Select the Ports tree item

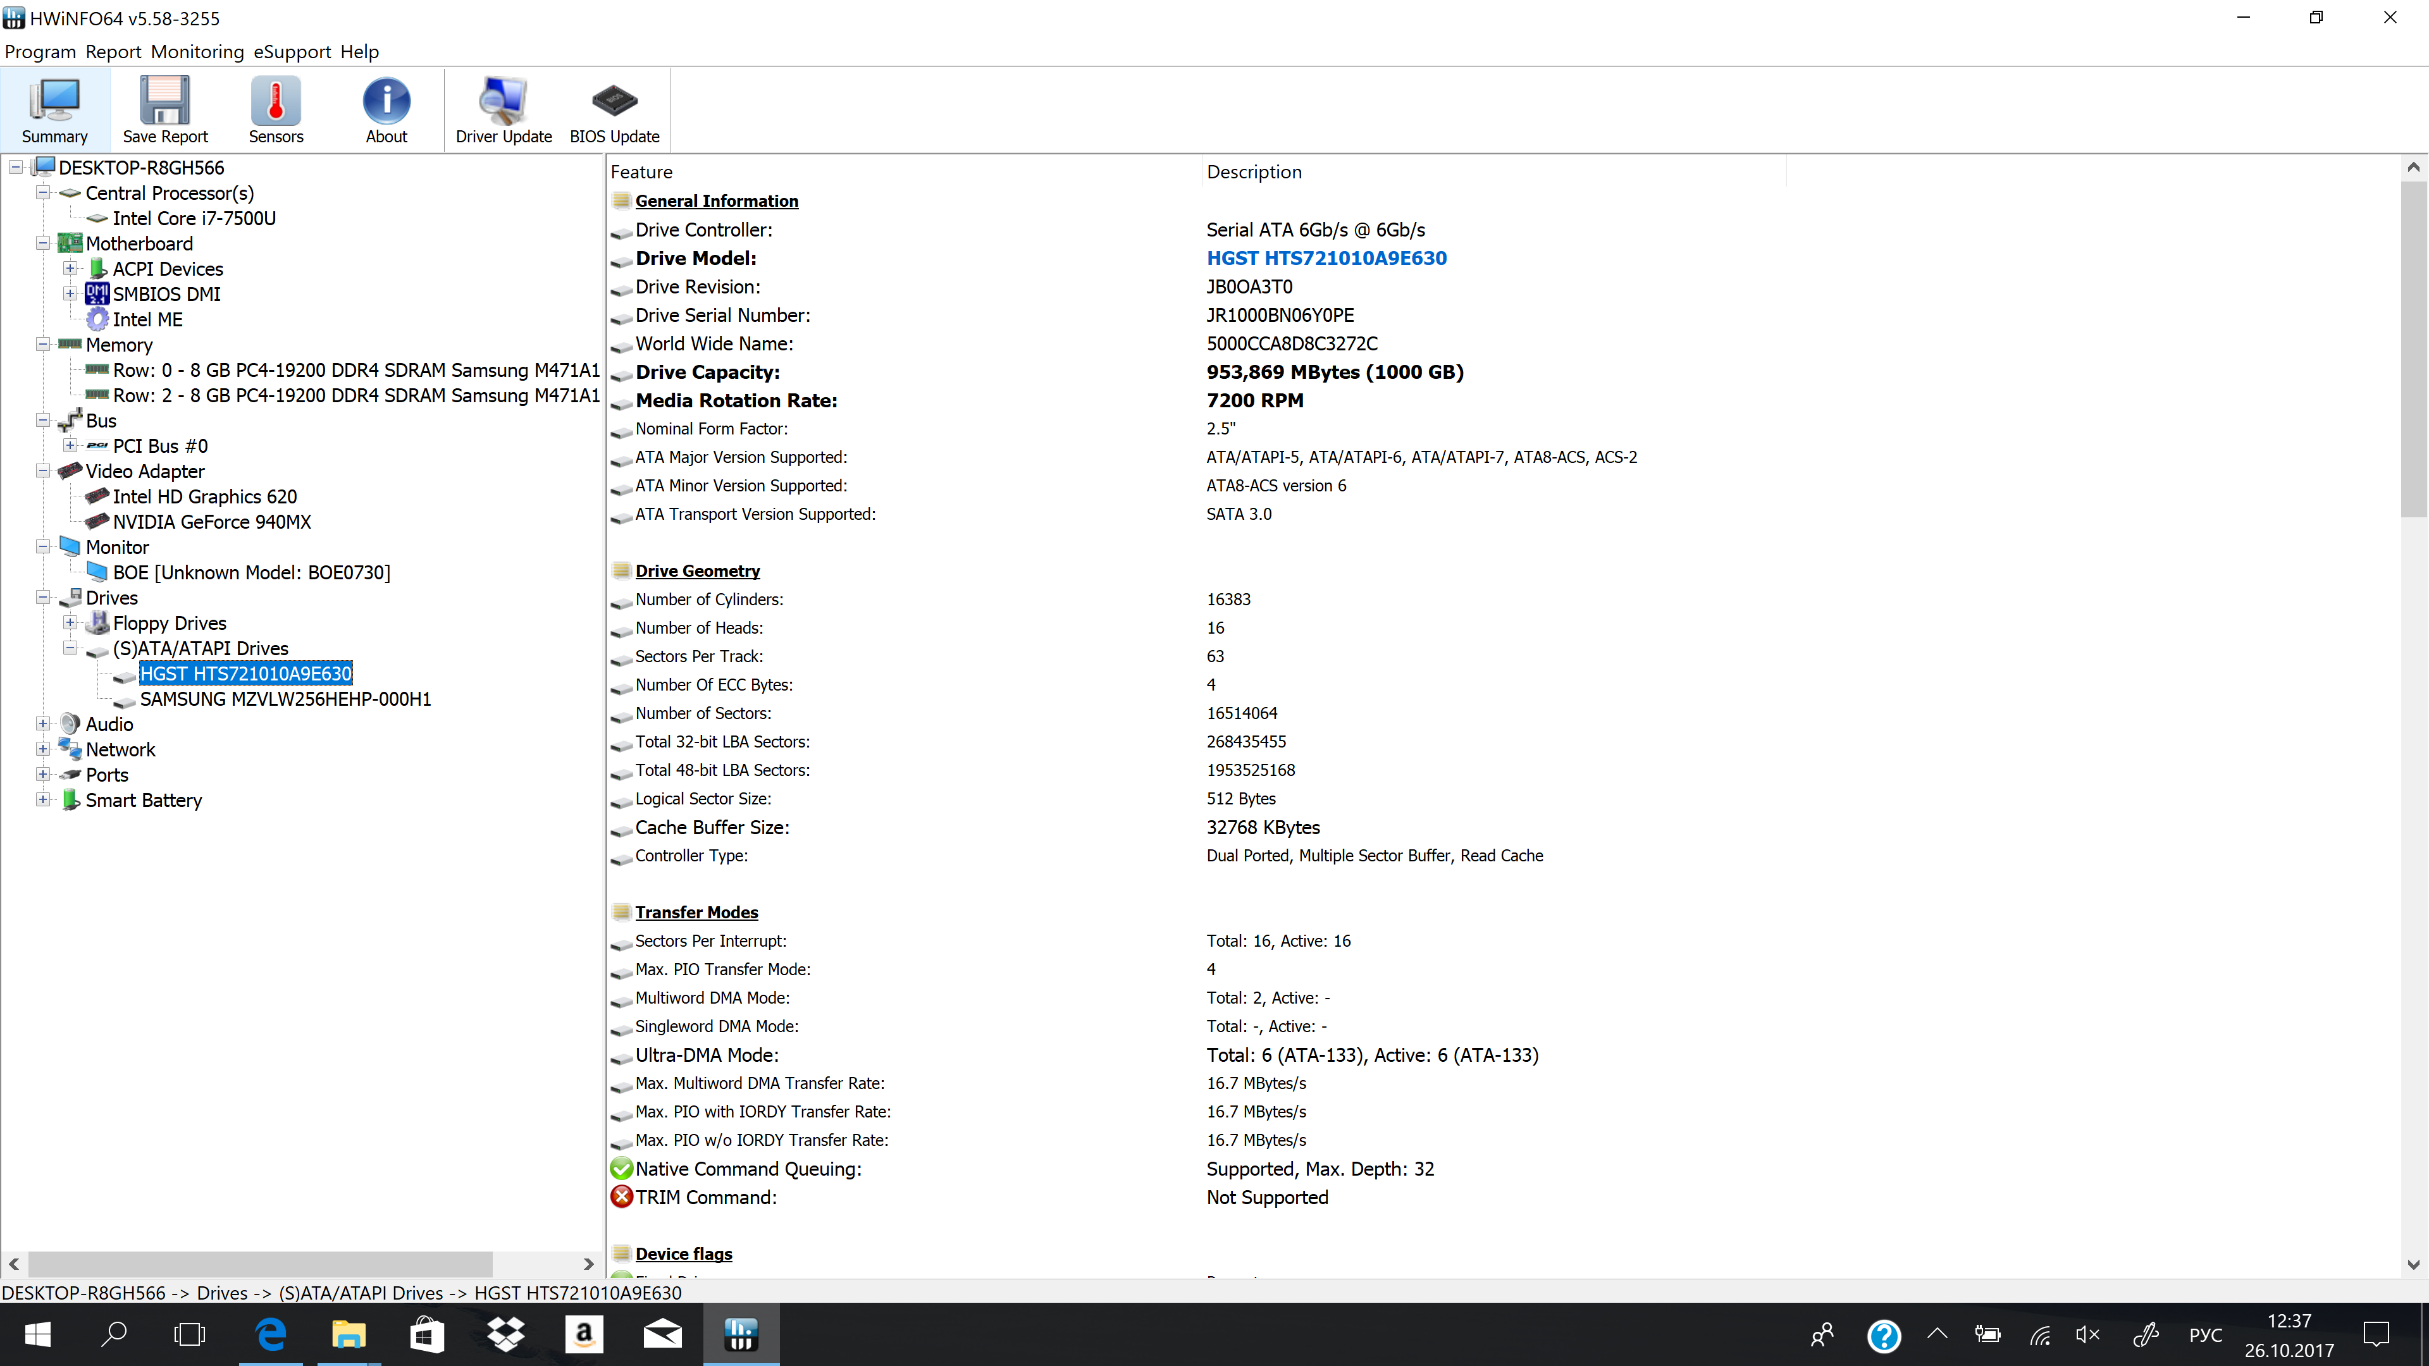click(106, 775)
